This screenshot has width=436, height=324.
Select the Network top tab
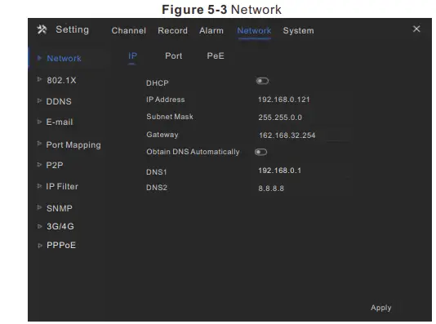coord(254,30)
